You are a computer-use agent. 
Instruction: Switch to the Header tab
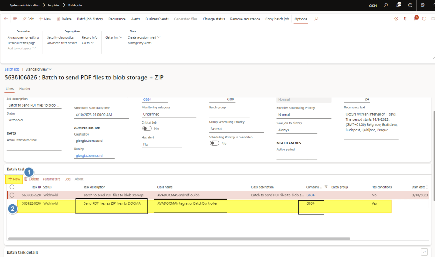coord(25,88)
